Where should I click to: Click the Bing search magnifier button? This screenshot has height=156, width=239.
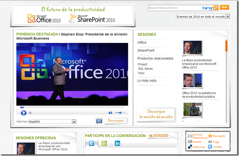(216, 8)
